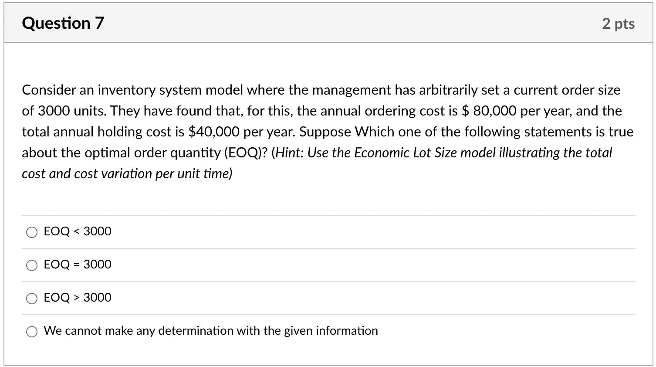
Task: Choose "We cannot make any determination" option
Action: tap(32, 332)
